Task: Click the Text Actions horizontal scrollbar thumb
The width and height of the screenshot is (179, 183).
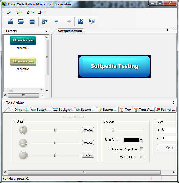Action: pos(84,172)
